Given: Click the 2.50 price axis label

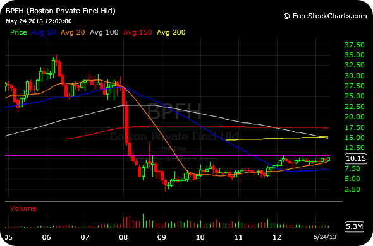Looking at the screenshot, I should pyautogui.click(x=352, y=189).
